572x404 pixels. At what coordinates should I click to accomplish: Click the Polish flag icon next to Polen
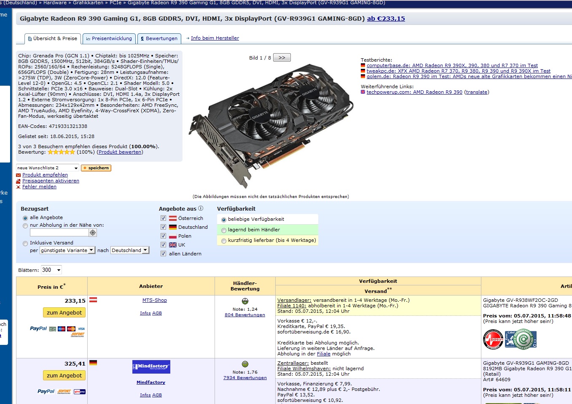[173, 236]
